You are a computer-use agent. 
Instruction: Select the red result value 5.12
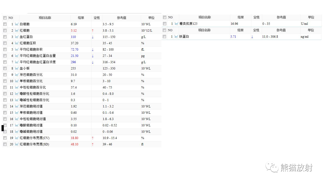coord(74,31)
